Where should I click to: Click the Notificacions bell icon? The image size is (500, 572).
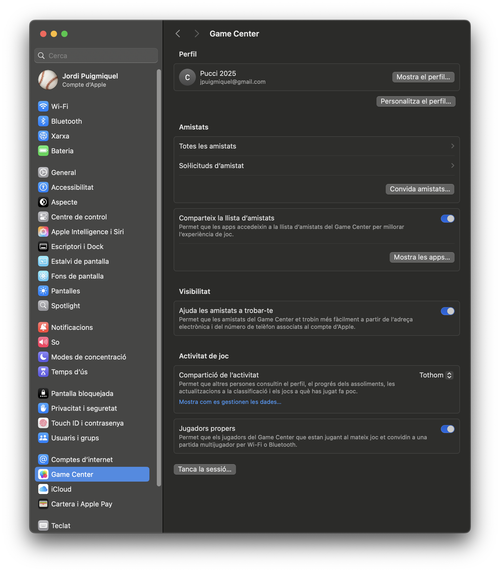coord(43,327)
